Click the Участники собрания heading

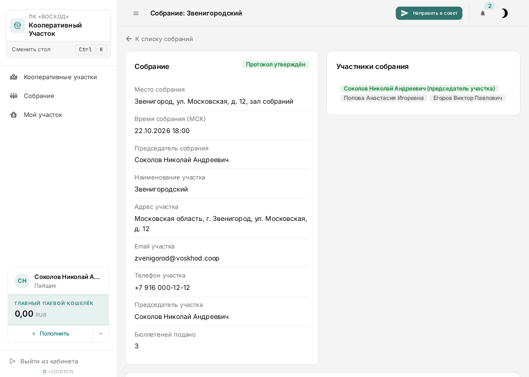pos(373,67)
